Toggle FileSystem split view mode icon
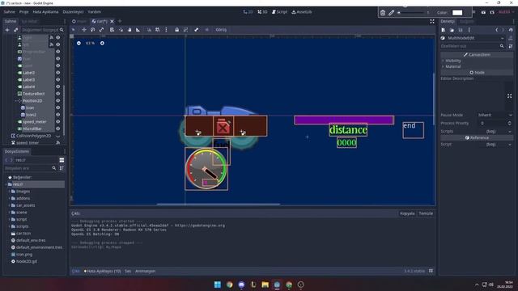The image size is (518, 291). (62, 160)
